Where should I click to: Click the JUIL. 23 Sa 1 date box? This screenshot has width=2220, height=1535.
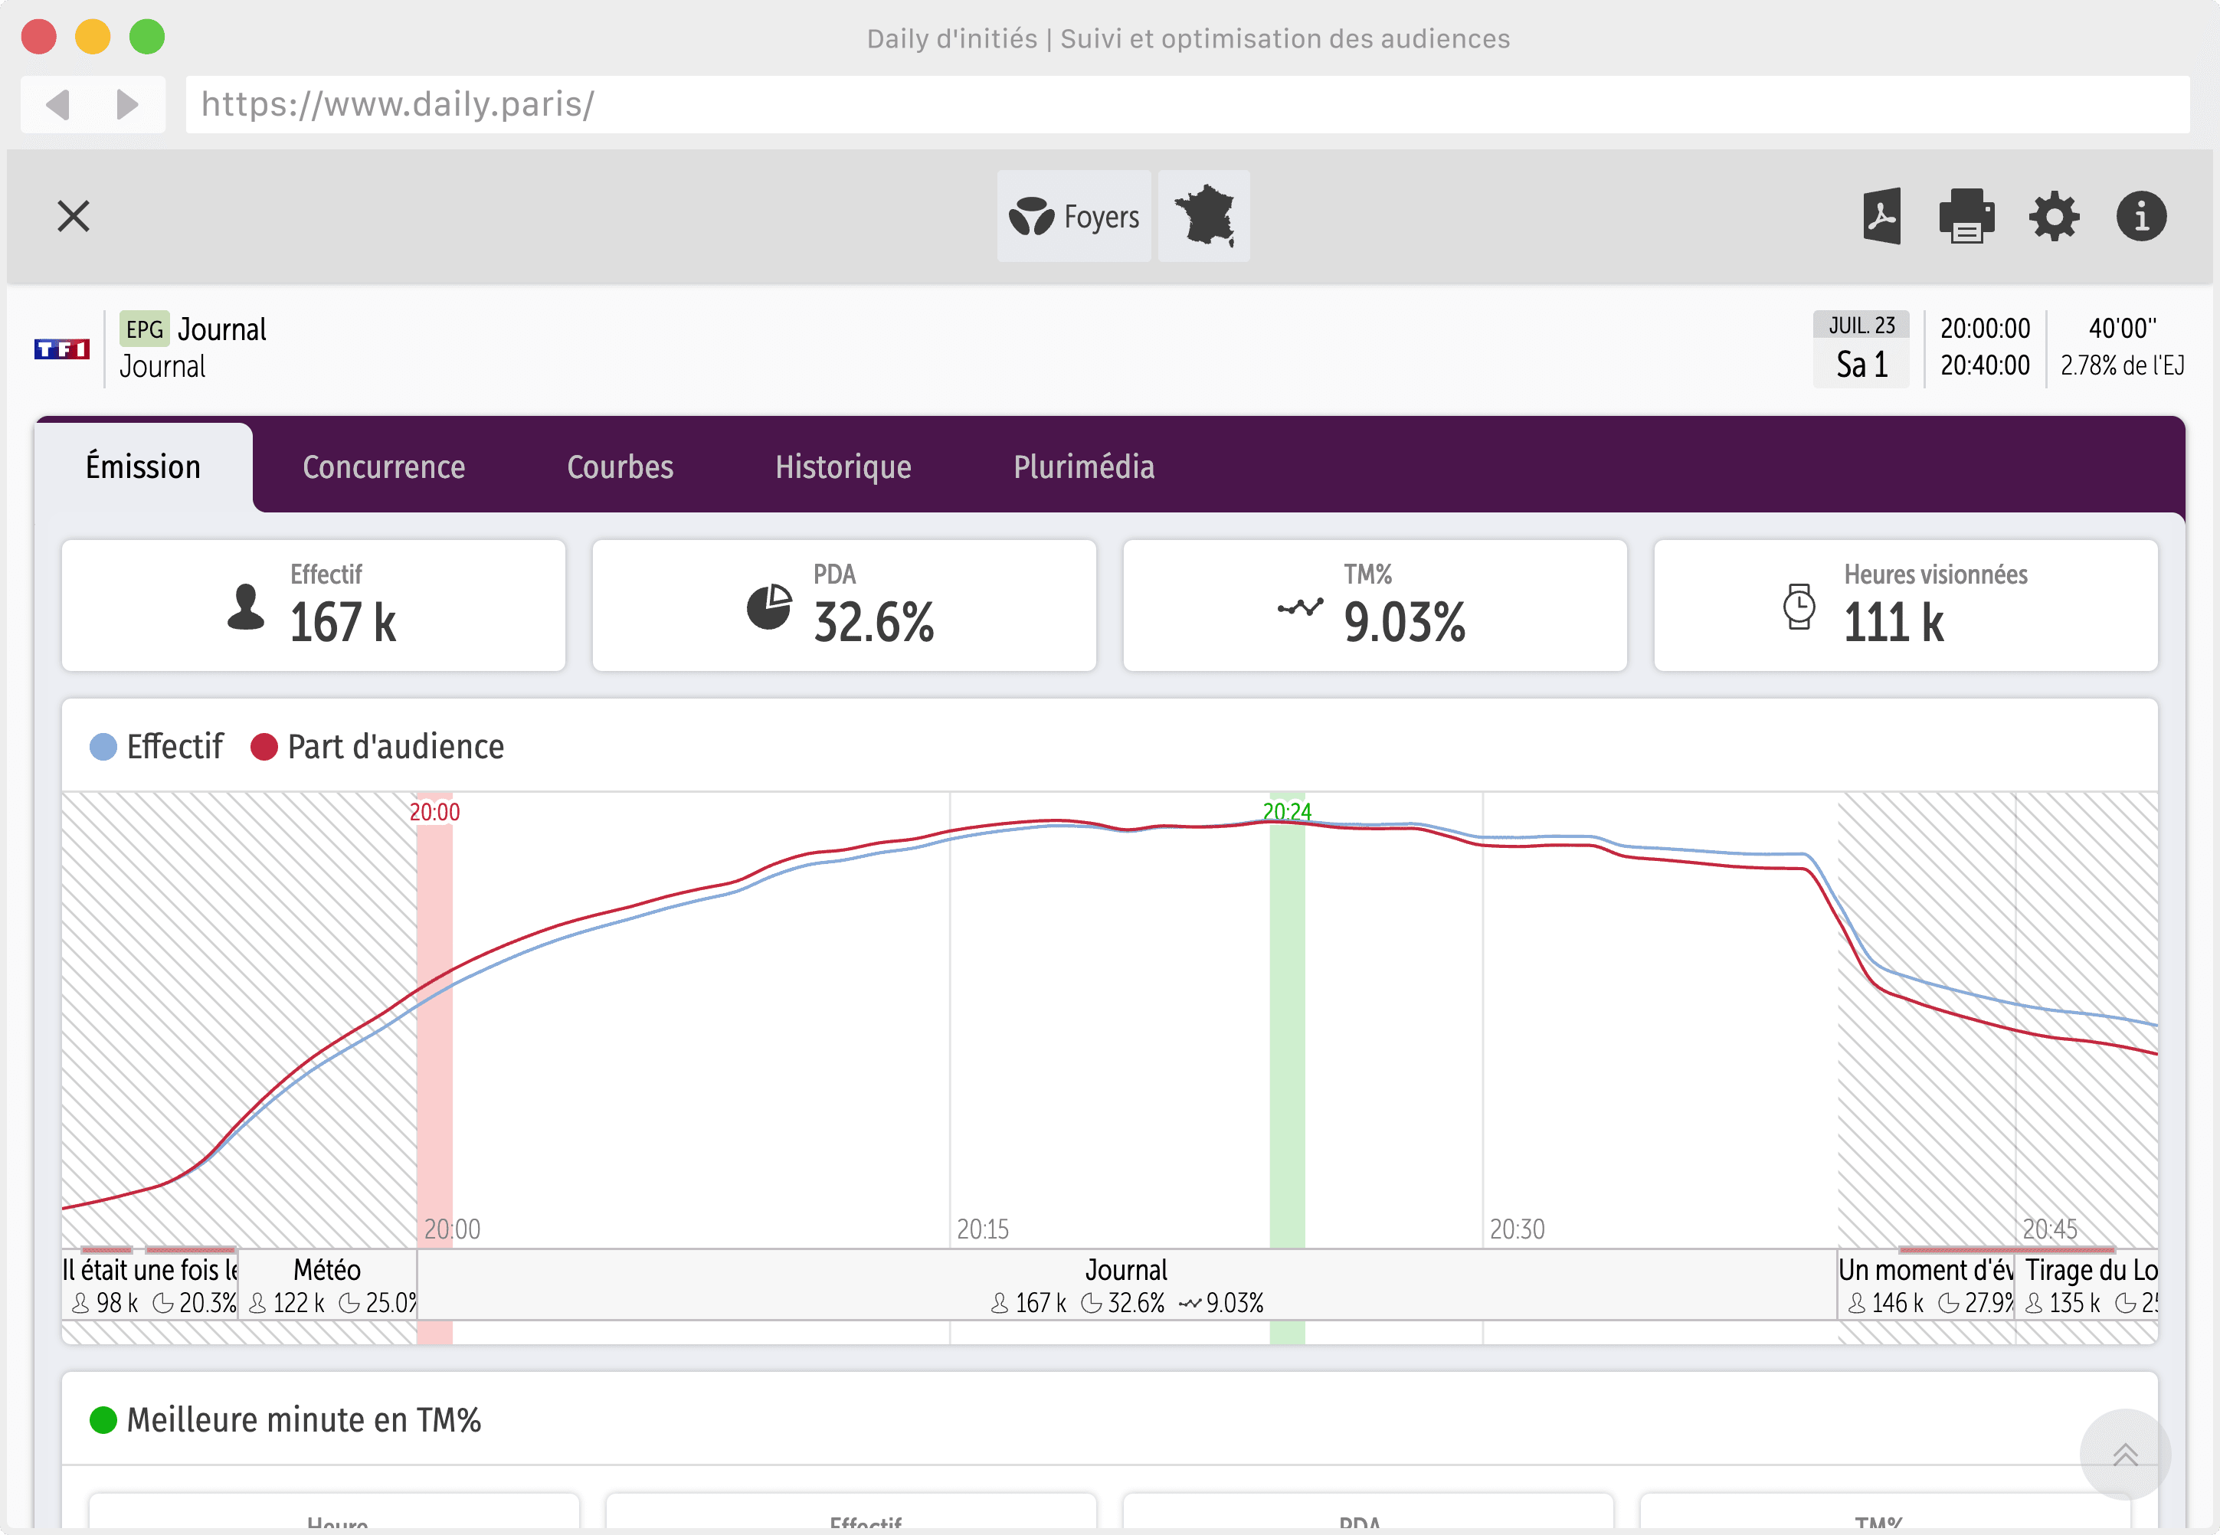click(x=1861, y=349)
